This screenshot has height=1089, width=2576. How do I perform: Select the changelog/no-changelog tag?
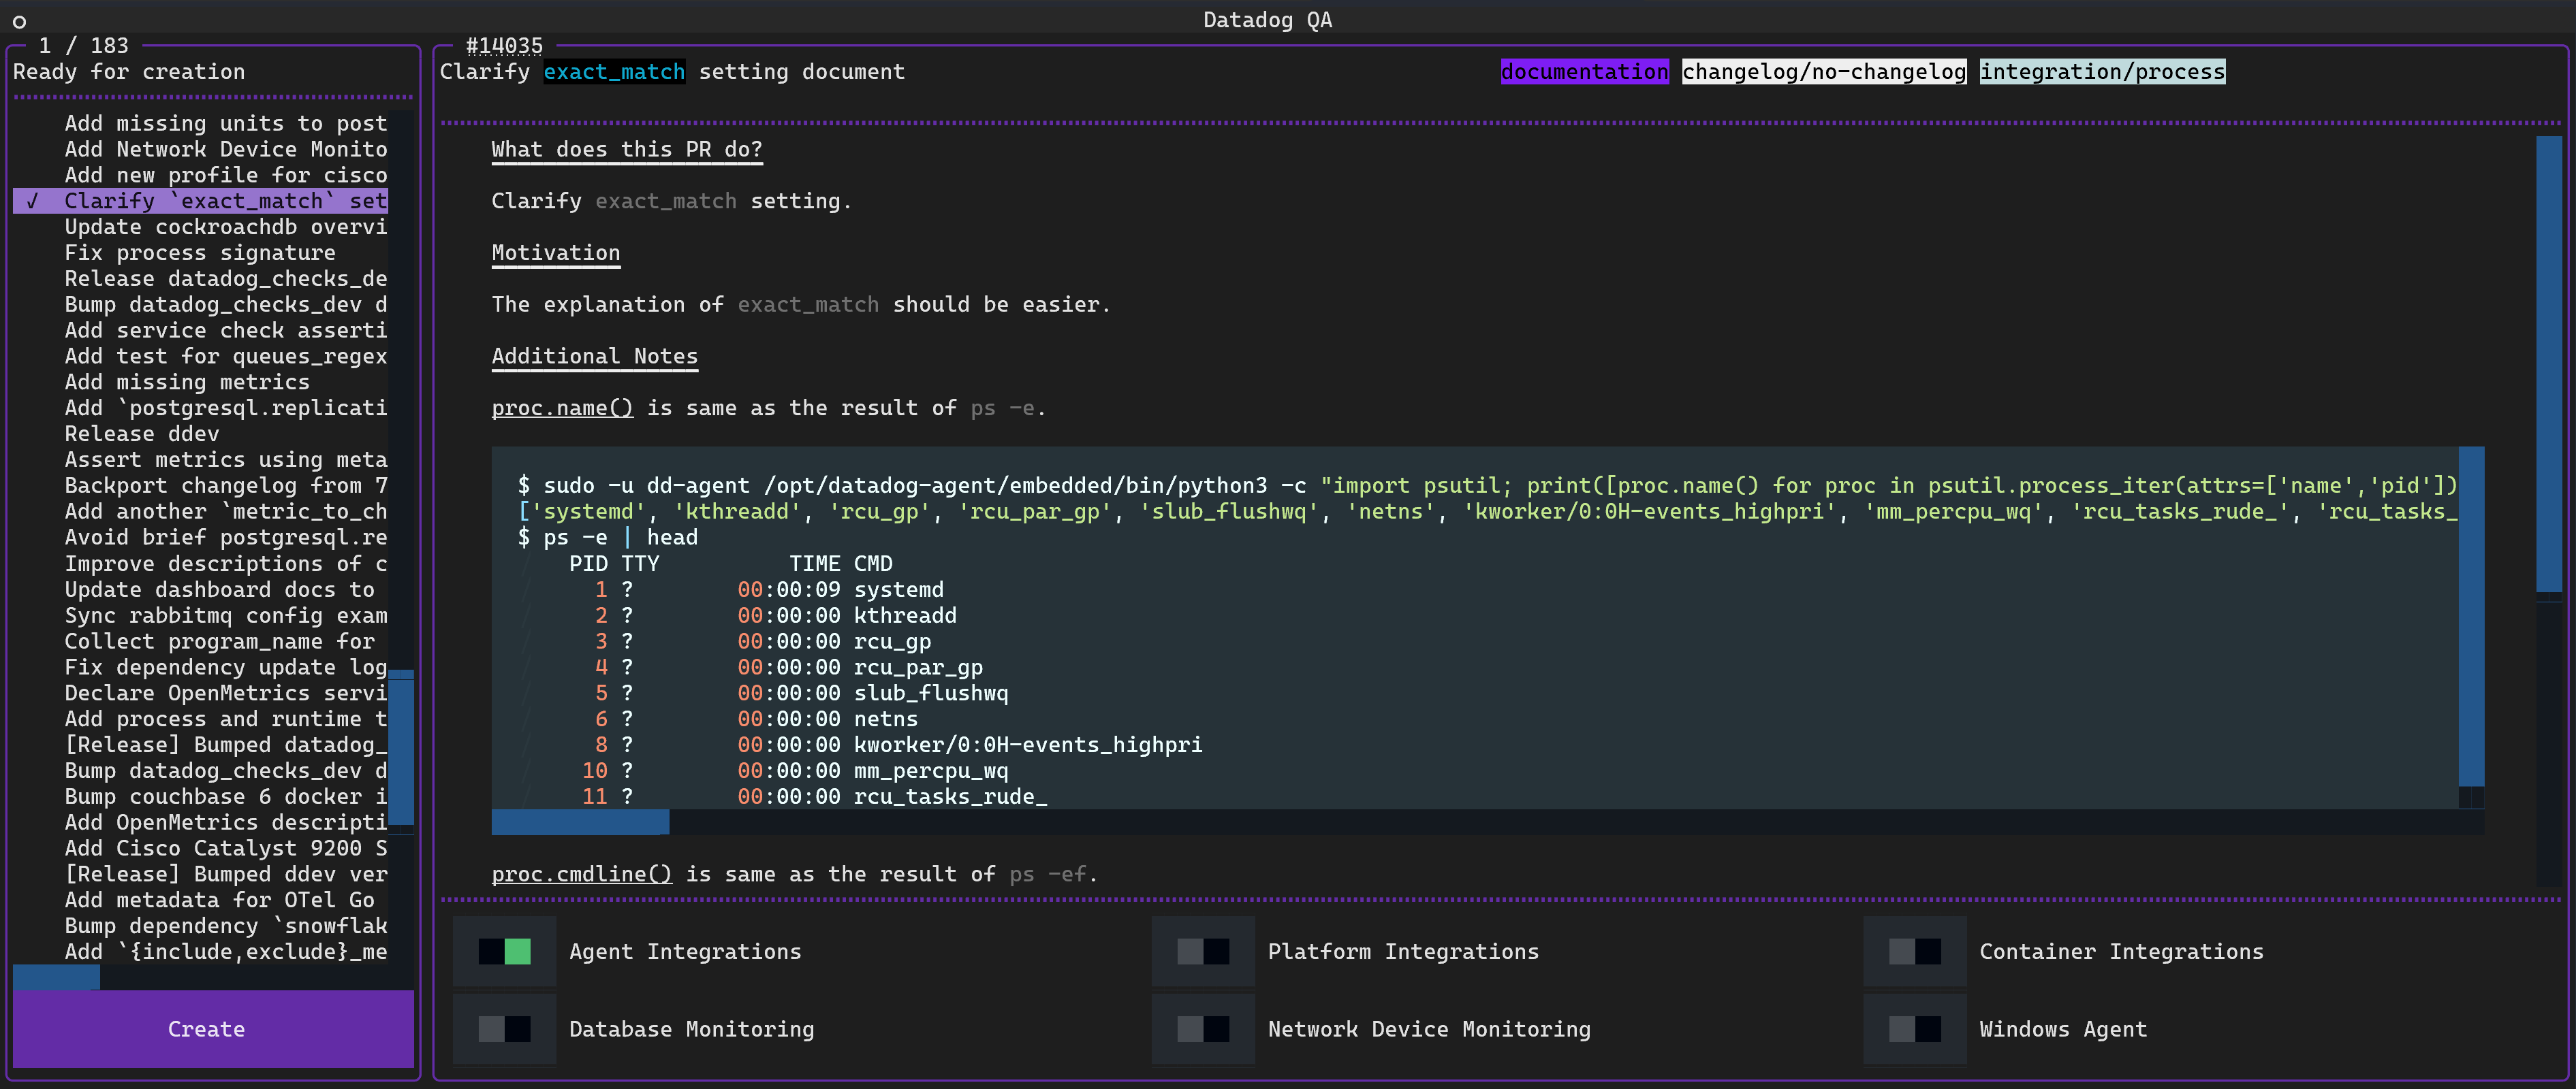click(1824, 71)
